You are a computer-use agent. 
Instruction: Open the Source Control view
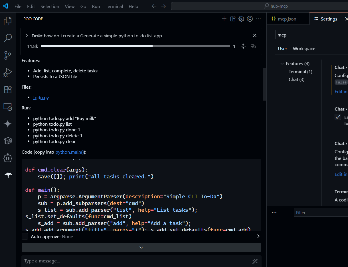tap(8, 55)
